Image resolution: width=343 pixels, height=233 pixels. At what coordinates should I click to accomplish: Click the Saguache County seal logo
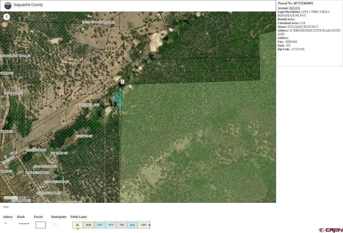coord(8,6)
